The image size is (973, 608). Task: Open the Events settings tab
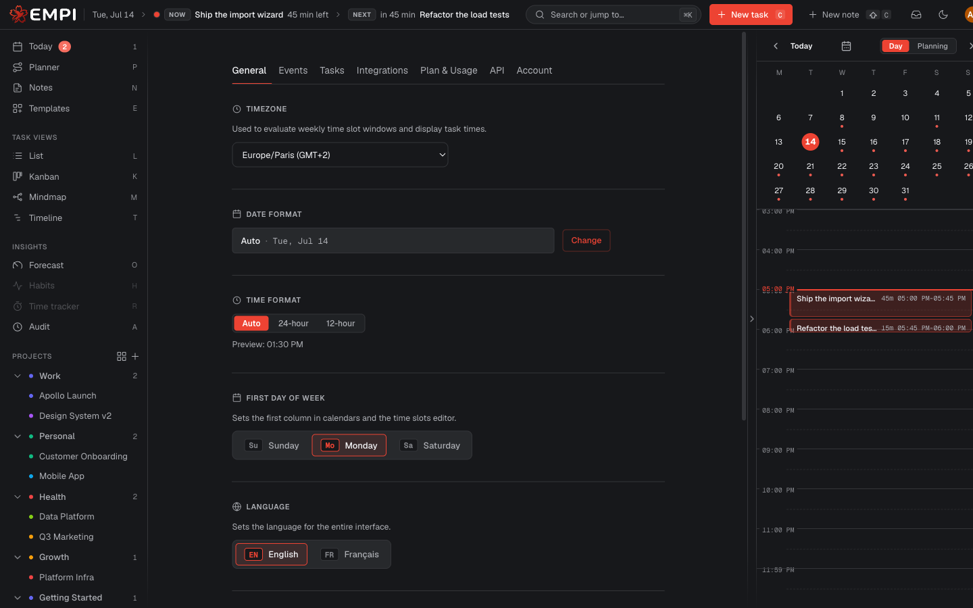(293, 70)
